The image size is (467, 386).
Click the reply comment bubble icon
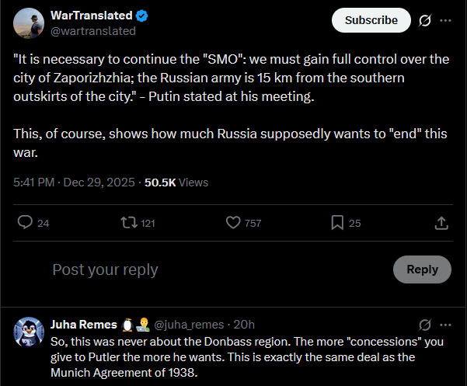tap(25, 222)
